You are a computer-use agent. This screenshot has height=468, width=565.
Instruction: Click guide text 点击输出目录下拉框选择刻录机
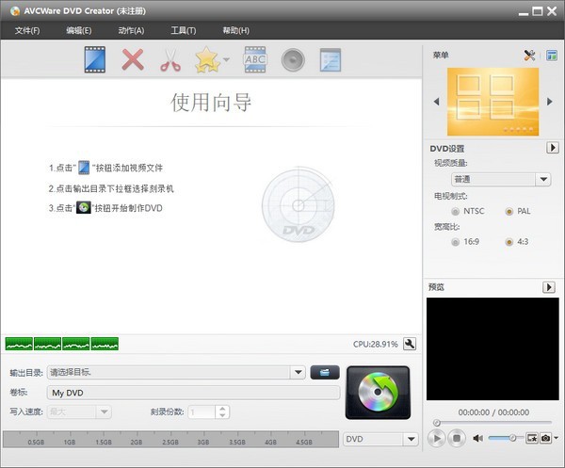(x=115, y=188)
